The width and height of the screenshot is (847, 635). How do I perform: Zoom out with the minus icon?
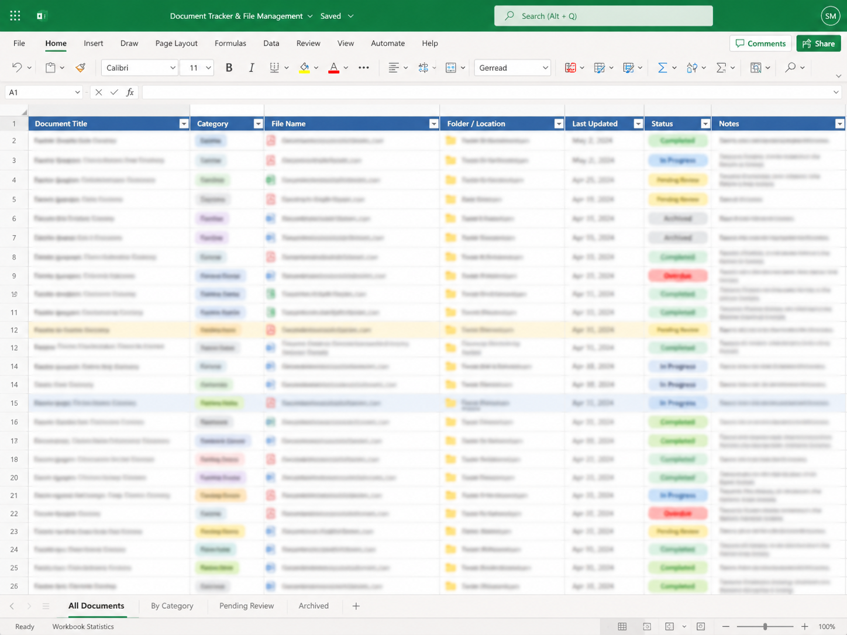726,626
